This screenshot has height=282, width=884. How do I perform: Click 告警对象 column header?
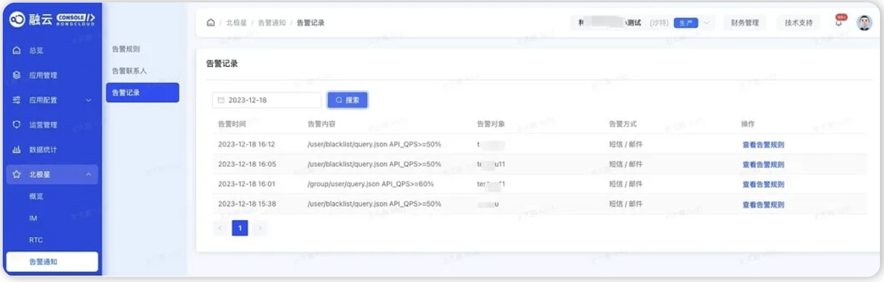tap(491, 124)
